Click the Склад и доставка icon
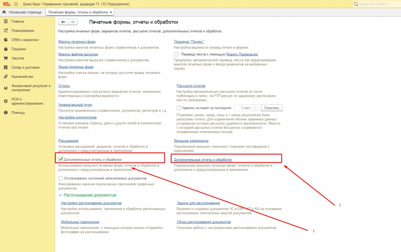Viewport: 401px width, 252px height. coord(5,67)
